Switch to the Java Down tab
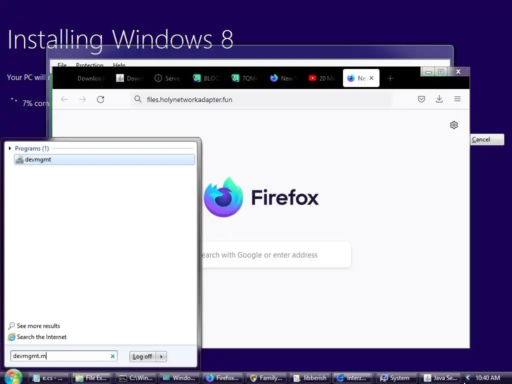 129,78
